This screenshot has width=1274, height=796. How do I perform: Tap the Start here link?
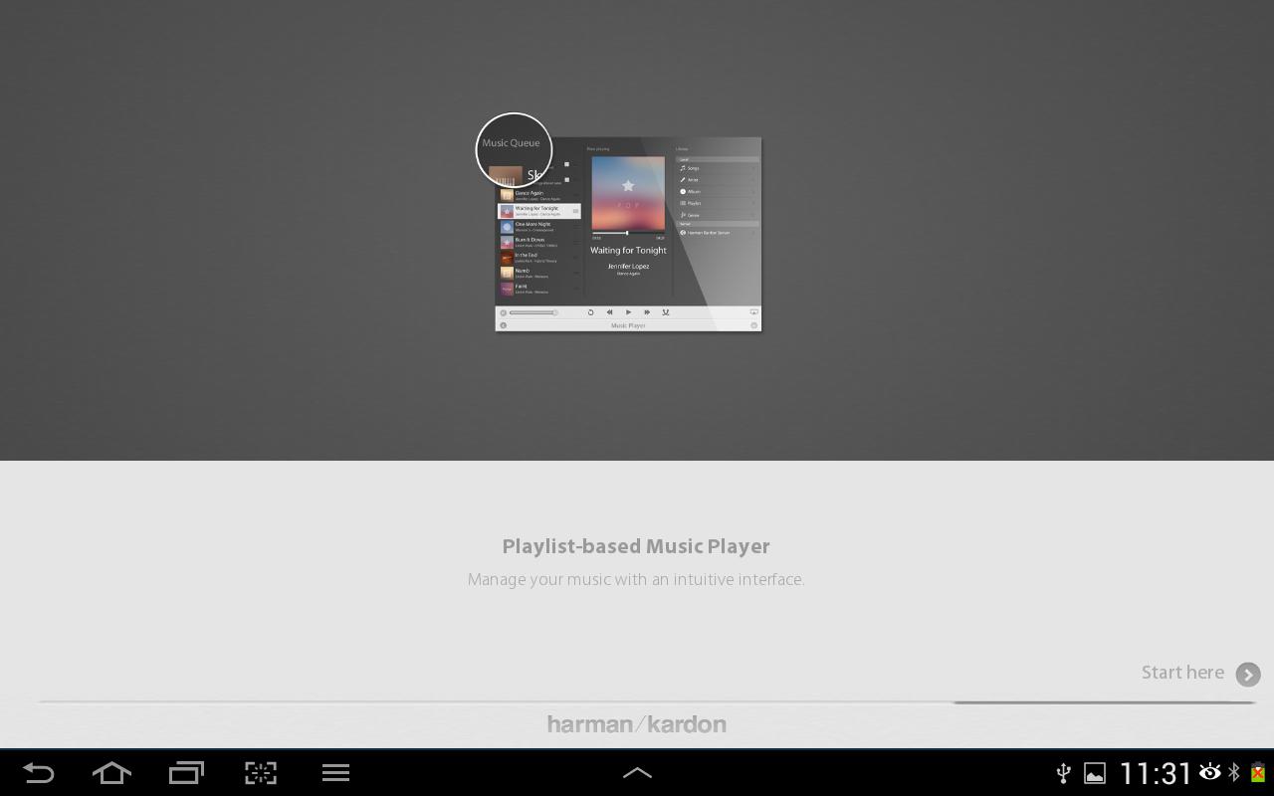(1182, 674)
